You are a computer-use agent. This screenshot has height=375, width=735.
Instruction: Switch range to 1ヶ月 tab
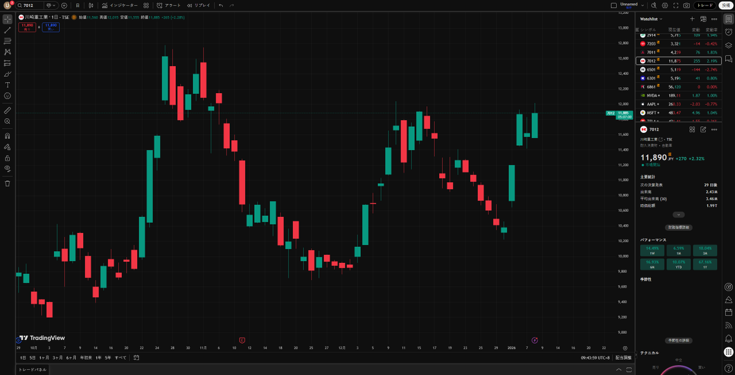point(44,357)
